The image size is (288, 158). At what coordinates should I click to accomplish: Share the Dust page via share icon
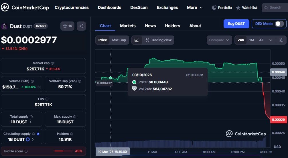point(81,26)
